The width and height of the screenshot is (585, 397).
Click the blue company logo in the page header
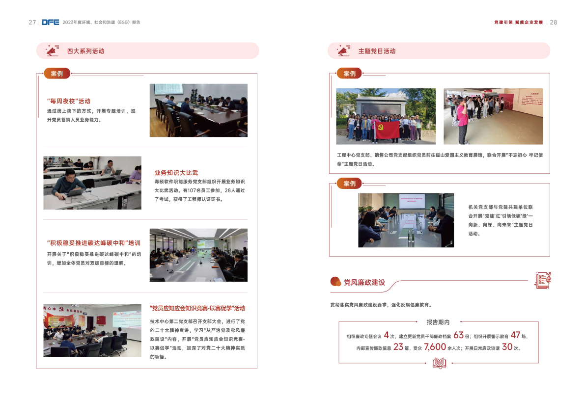point(51,22)
